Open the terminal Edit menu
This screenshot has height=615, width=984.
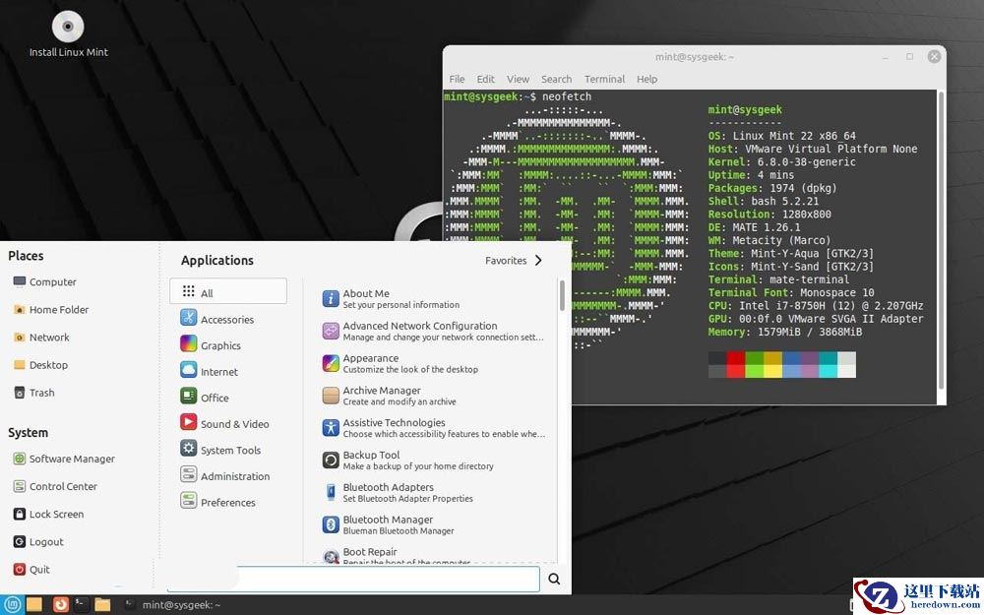pyautogui.click(x=485, y=79)
